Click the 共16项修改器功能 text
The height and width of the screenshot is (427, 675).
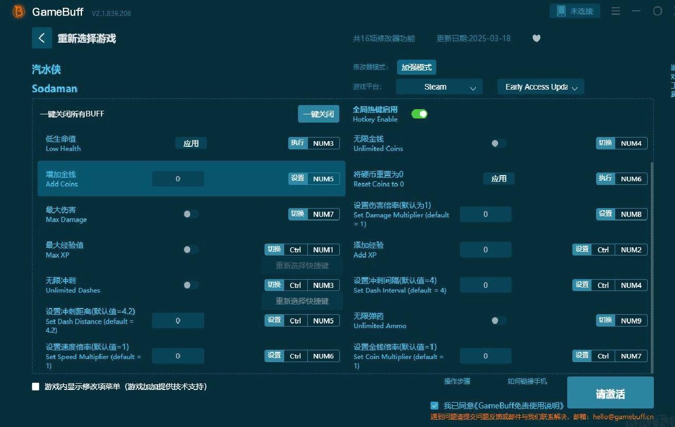tap(384, 39)
